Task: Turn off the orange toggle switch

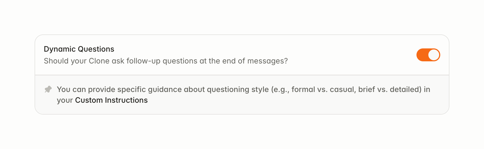Action: click(428, 55)
